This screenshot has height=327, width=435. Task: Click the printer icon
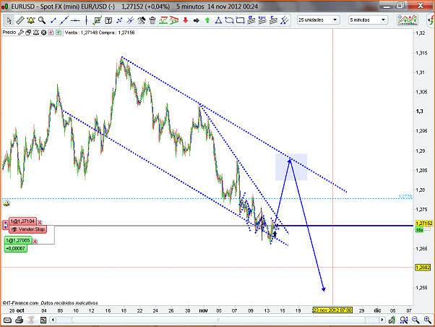pos(19,320)
